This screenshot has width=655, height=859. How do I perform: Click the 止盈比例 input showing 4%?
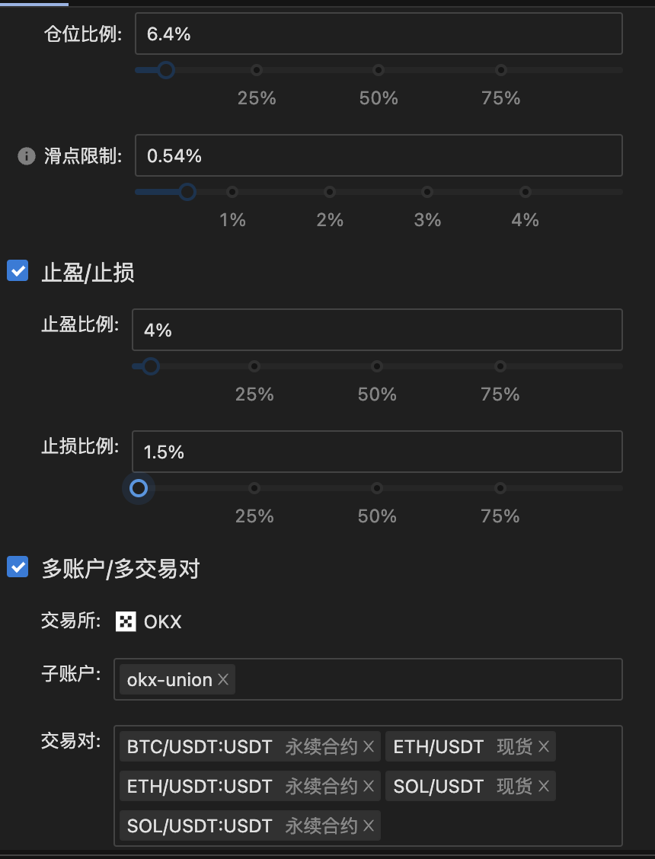tap(377, 330)
